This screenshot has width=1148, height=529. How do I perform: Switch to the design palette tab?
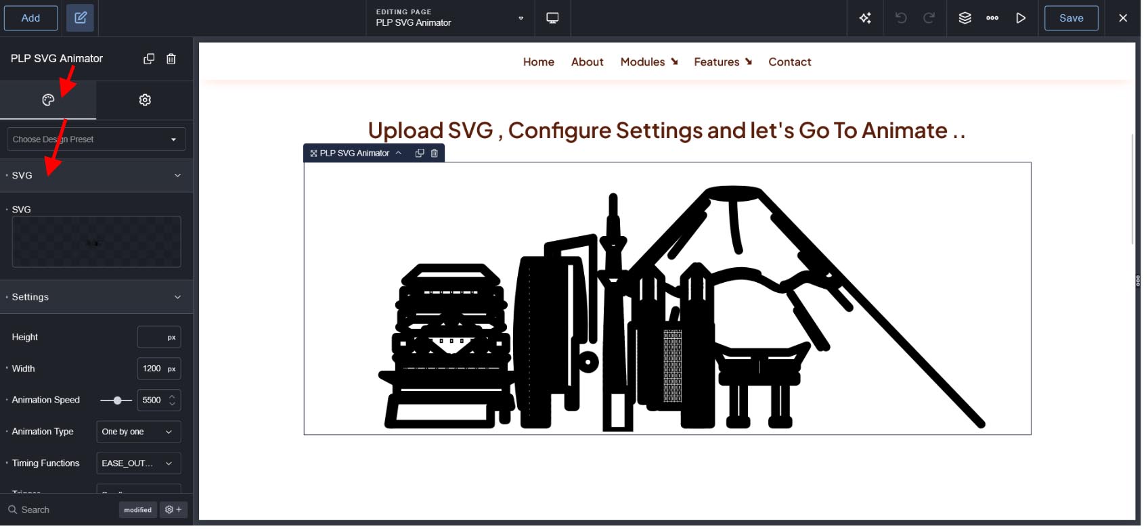pos(48,100)
